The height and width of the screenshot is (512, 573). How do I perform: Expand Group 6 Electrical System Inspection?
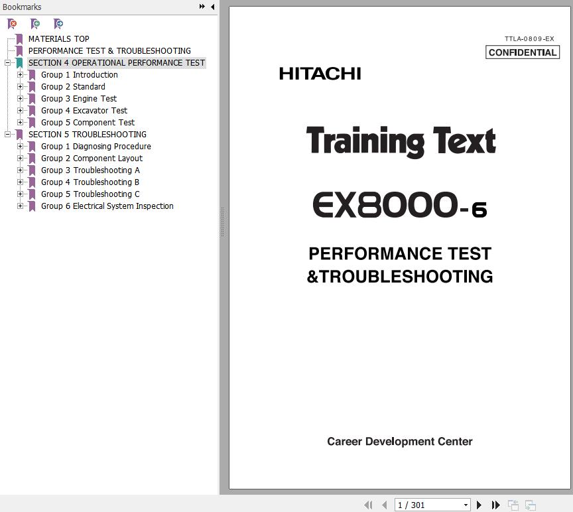20,206
